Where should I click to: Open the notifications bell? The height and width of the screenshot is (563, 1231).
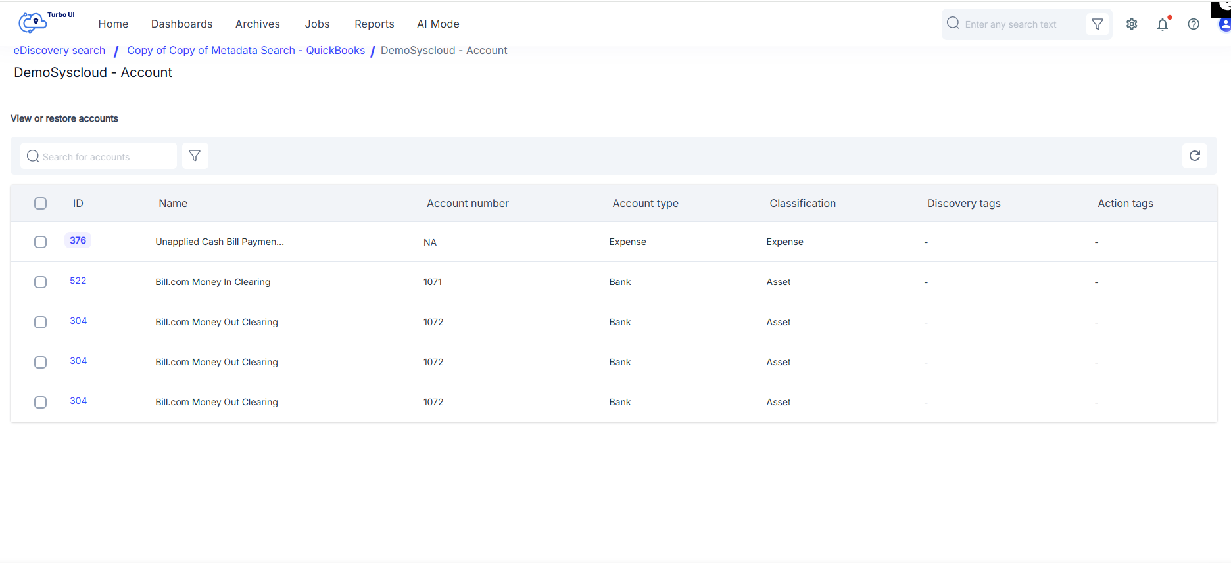tap(1163, 24)
